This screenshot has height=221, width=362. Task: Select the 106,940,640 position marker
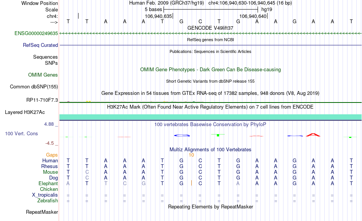coord(253,16)
